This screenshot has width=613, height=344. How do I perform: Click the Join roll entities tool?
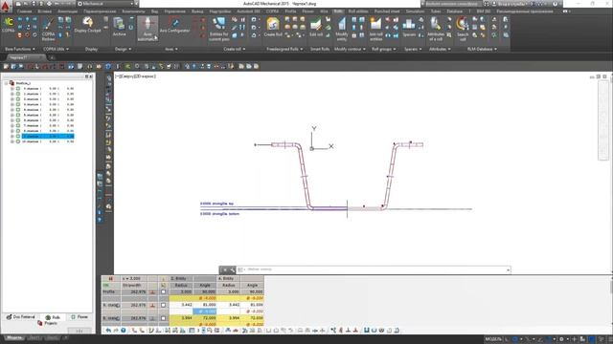375,30
